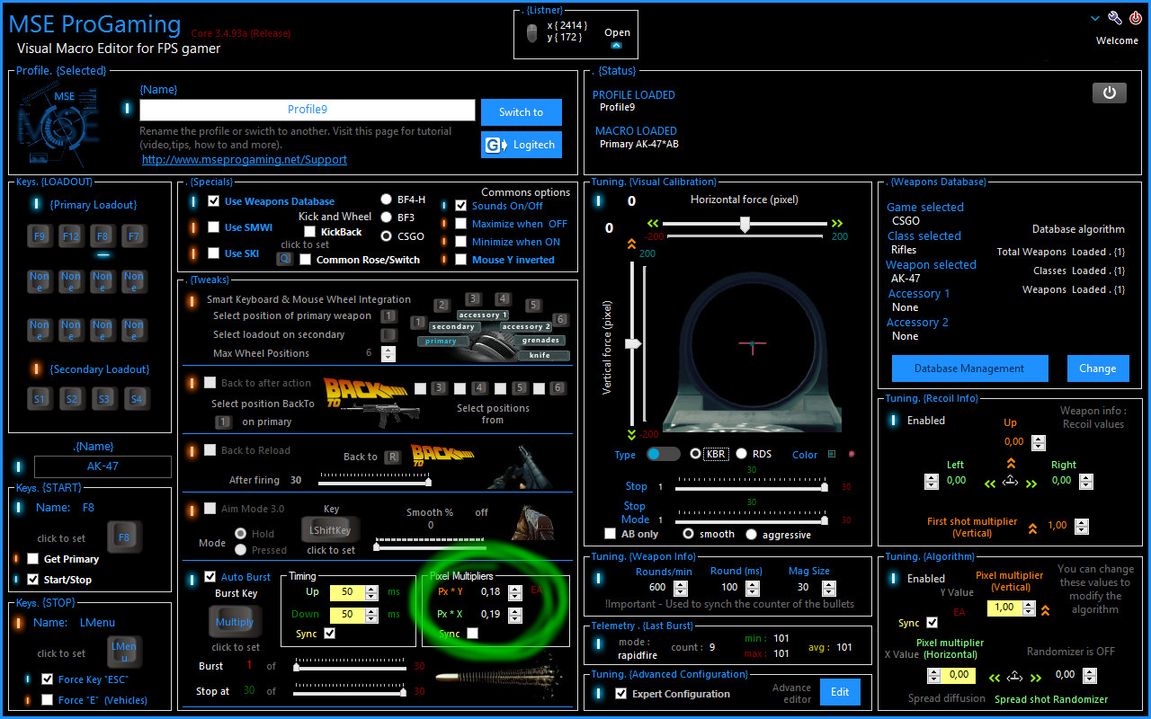Click the F9 primary loadout key

pyautogui.click(x=40, y=236)
